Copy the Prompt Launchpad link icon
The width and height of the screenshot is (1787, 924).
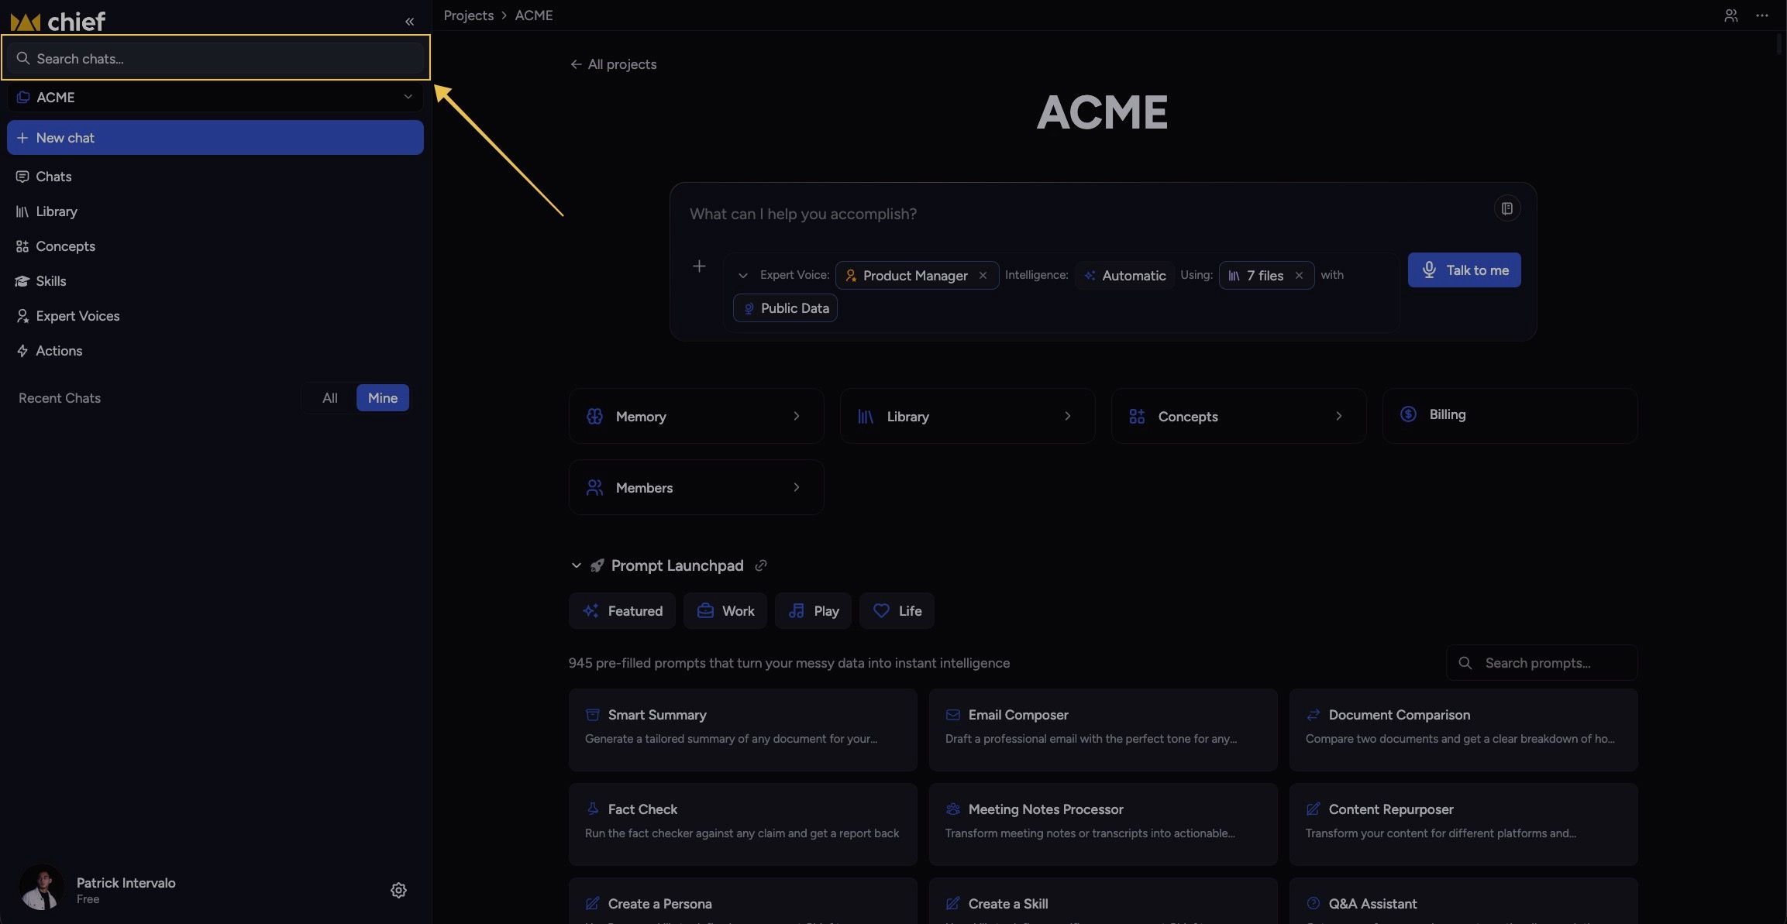point(761,565)
